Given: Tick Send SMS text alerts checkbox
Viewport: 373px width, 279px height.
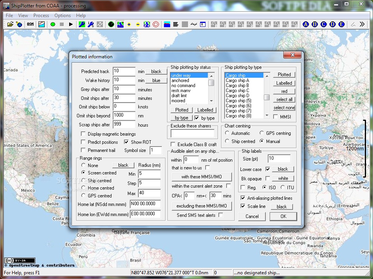Looking at the screenshot, I should point(221,215).
